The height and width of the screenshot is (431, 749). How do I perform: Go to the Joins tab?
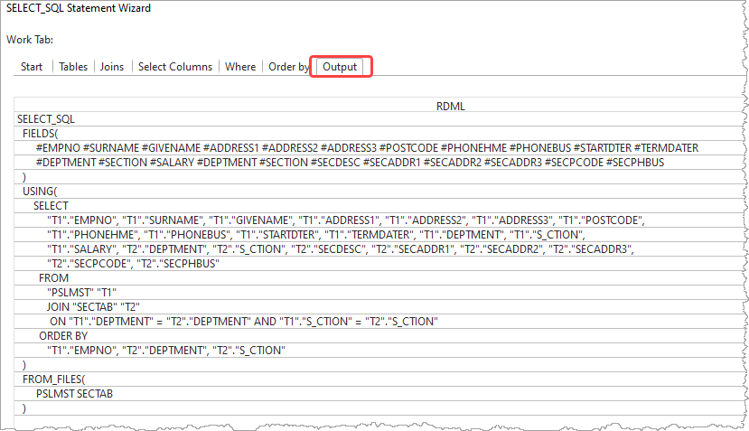pyautogui.click(x=112, y=67)
